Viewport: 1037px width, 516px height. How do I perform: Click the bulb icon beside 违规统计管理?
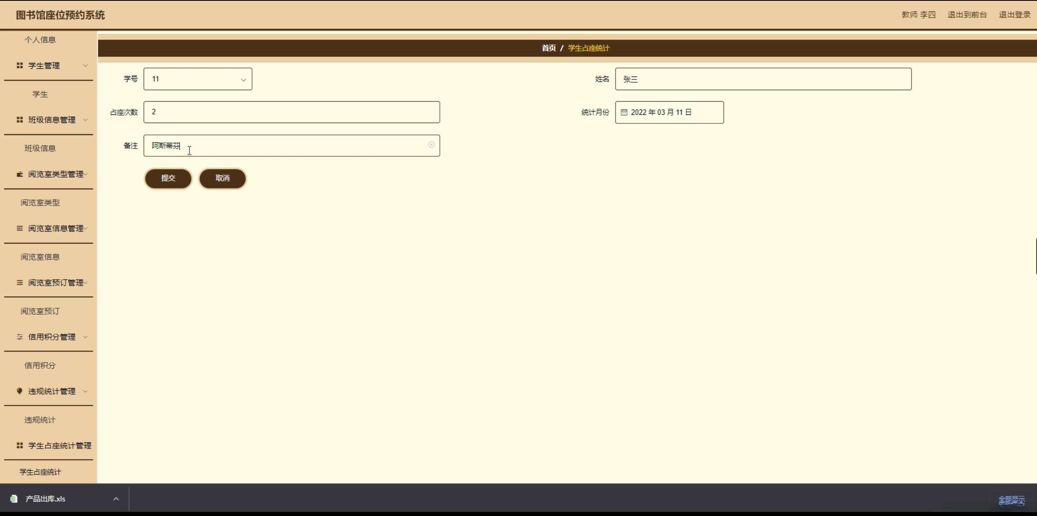coord(19,391)
